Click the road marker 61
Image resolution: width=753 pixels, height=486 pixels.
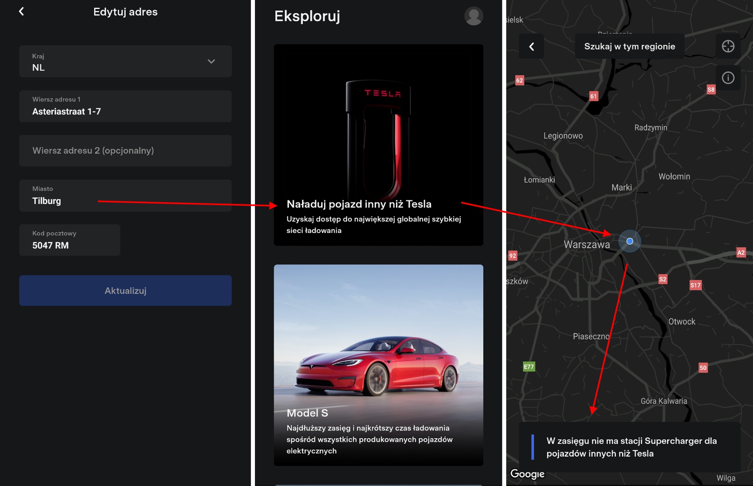(593, 96)
